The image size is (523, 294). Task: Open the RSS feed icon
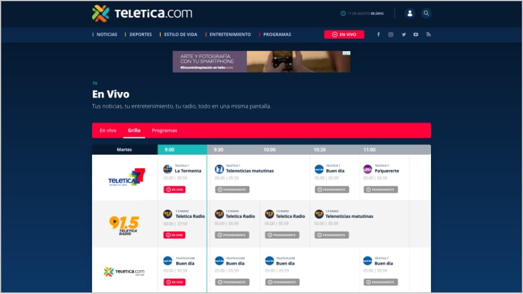pyautogui.click(x=428, y=34)
